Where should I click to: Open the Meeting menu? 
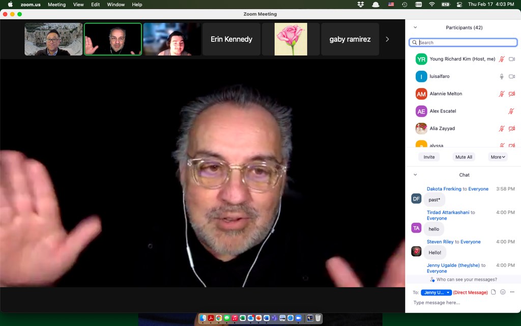[56, 5]
